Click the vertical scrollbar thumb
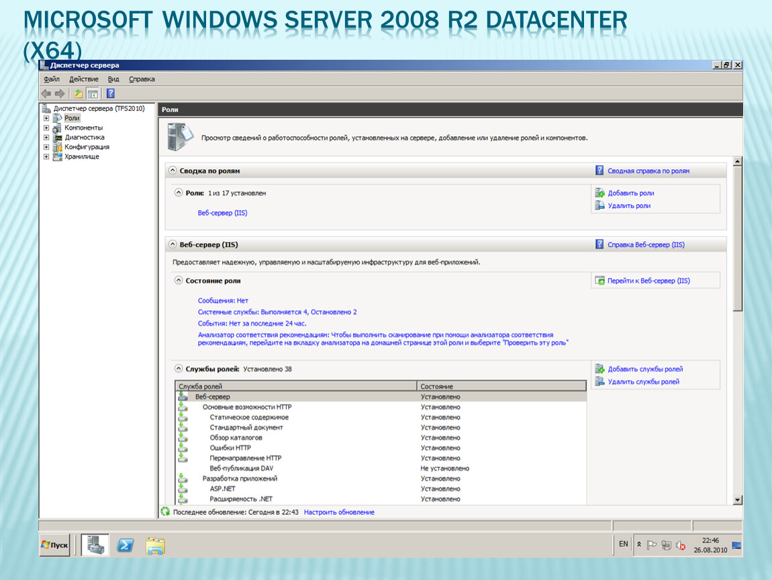 pos(737,239)
